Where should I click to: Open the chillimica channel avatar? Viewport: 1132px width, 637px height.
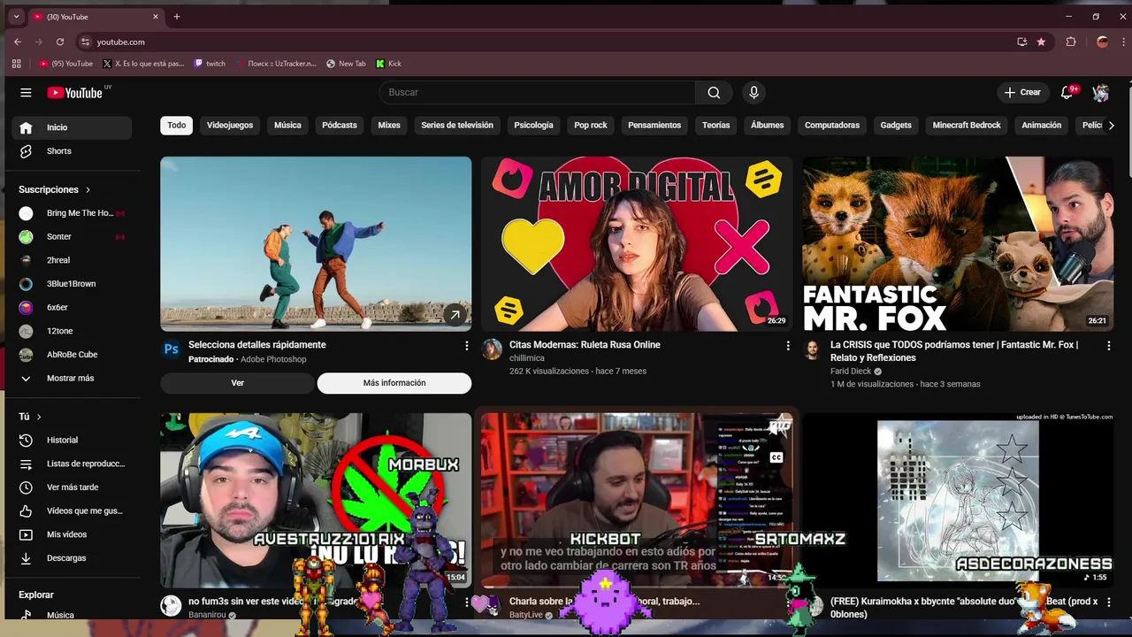click(492, 349)
